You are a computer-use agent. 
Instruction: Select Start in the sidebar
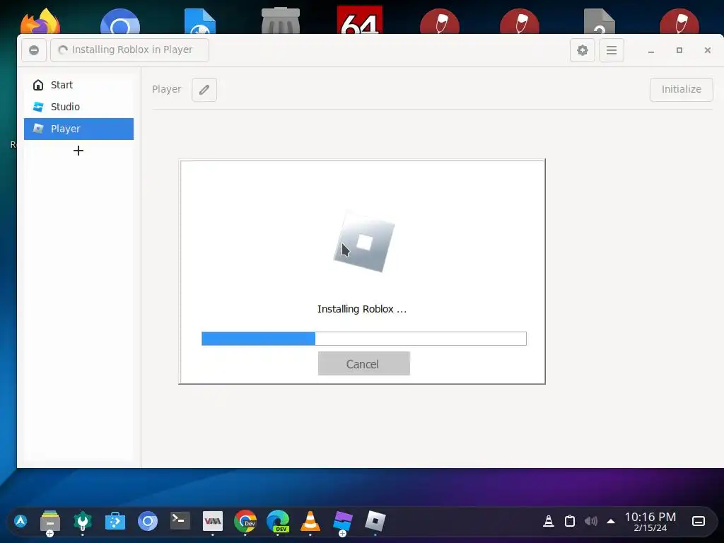[78, 85]
